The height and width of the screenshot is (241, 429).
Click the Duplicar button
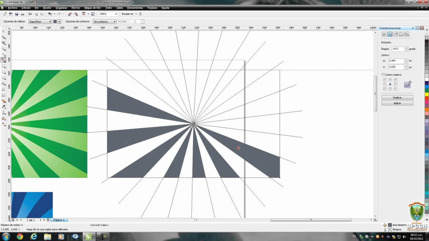397,97
